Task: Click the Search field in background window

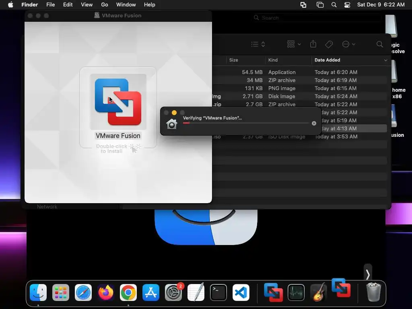Action: point(317,18)
